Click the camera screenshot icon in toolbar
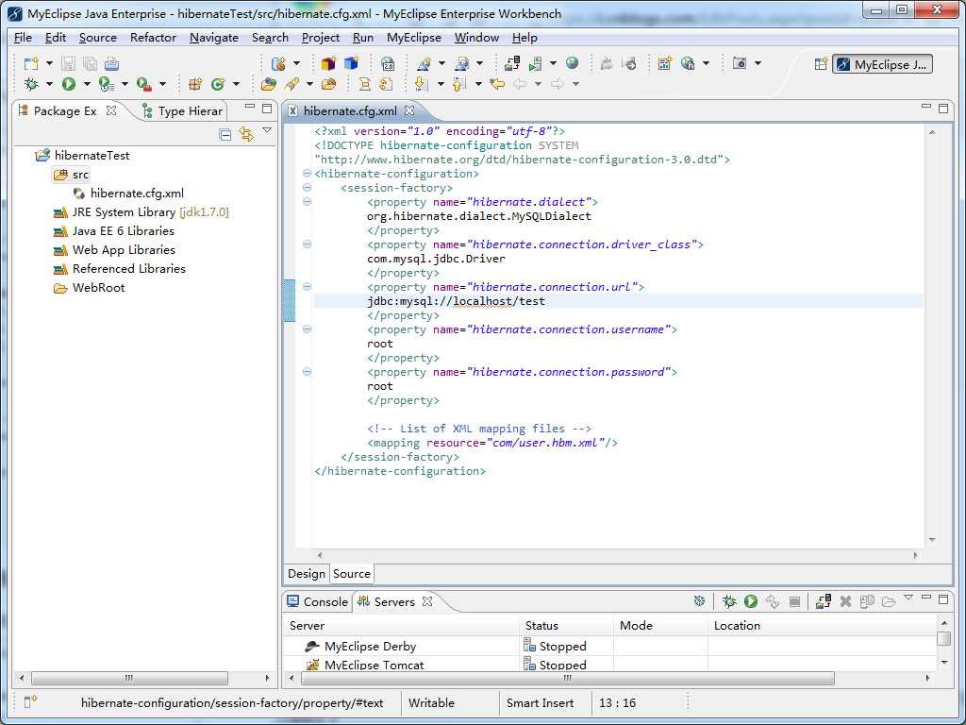966x725 pixels. pyautogui.click(x=740, y=63)
